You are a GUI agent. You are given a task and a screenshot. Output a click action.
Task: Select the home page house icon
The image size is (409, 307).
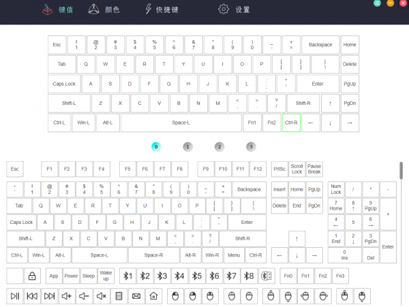pos(153,296)
